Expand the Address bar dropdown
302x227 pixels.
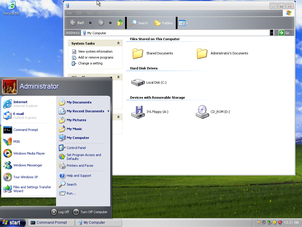(272, 33)
